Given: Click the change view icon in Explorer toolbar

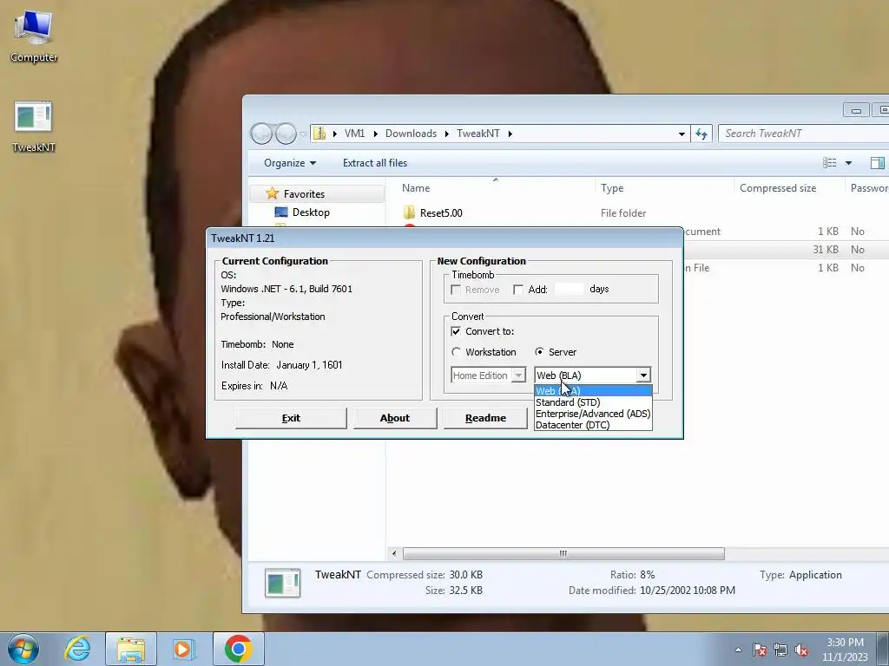Looking at the screenshot, I should (x=829, y=163).
